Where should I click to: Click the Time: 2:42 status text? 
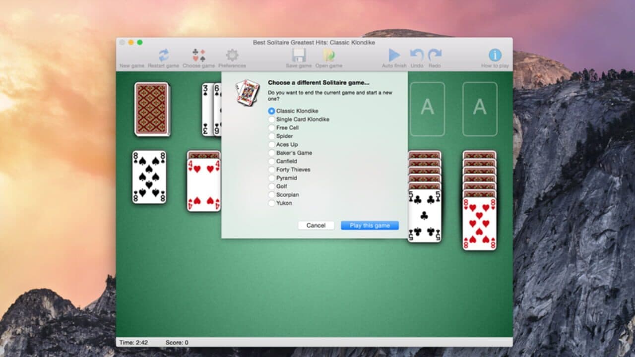click(x=134, y=343)
